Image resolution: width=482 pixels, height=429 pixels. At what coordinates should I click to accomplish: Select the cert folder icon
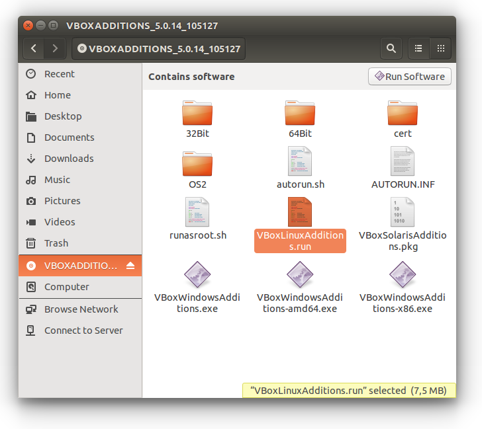(x=403, y=112)
